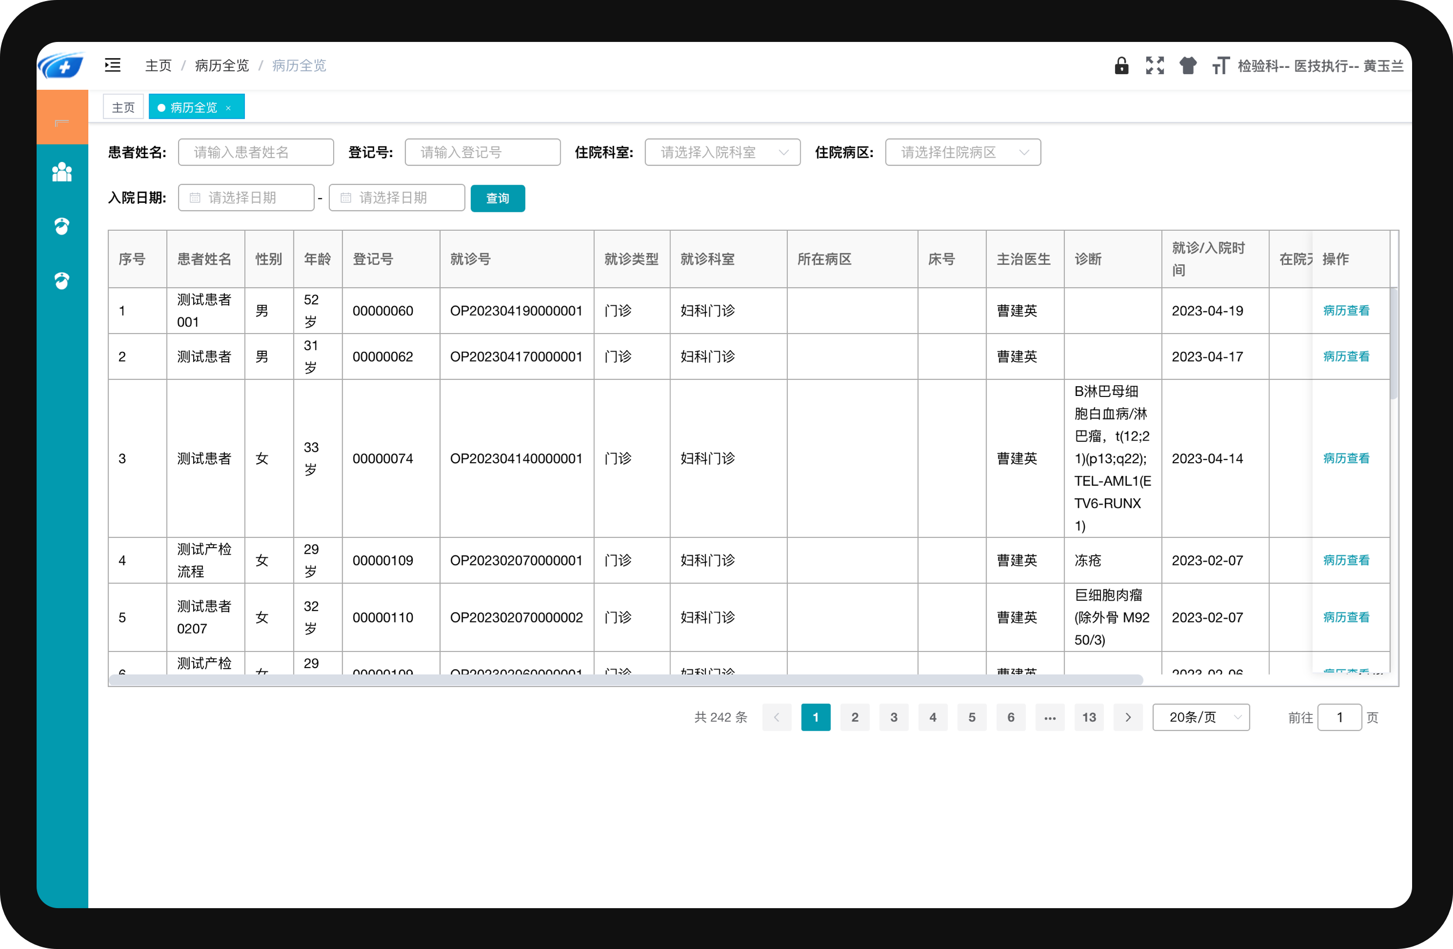Click the 前往 page number input

[1339, 717]
